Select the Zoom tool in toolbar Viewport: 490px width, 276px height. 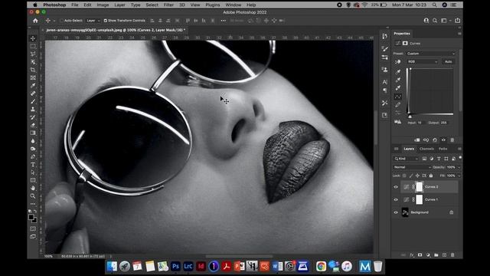coord(33,196)
